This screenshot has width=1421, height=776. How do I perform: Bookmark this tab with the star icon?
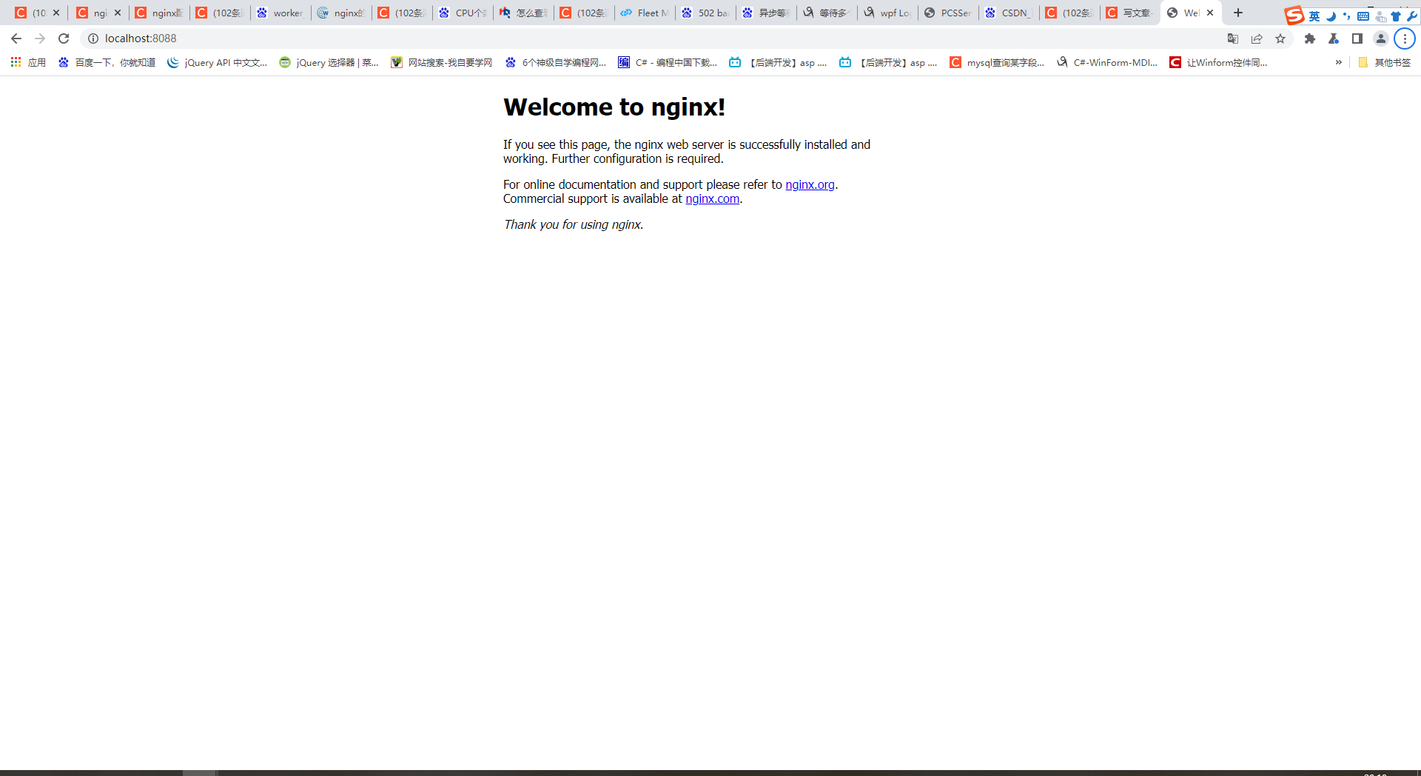[x=1280, y=39]
